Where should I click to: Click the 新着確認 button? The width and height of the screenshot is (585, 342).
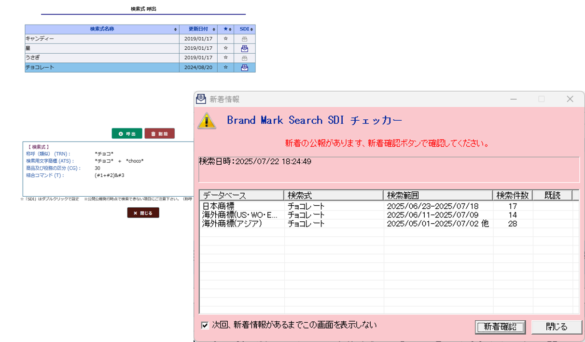[x=500, y=327]
